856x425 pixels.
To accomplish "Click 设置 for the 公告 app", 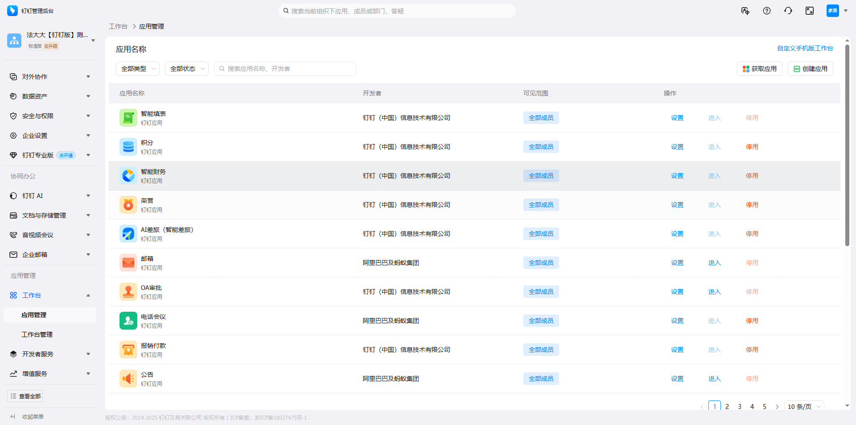I will click(677, 379).
